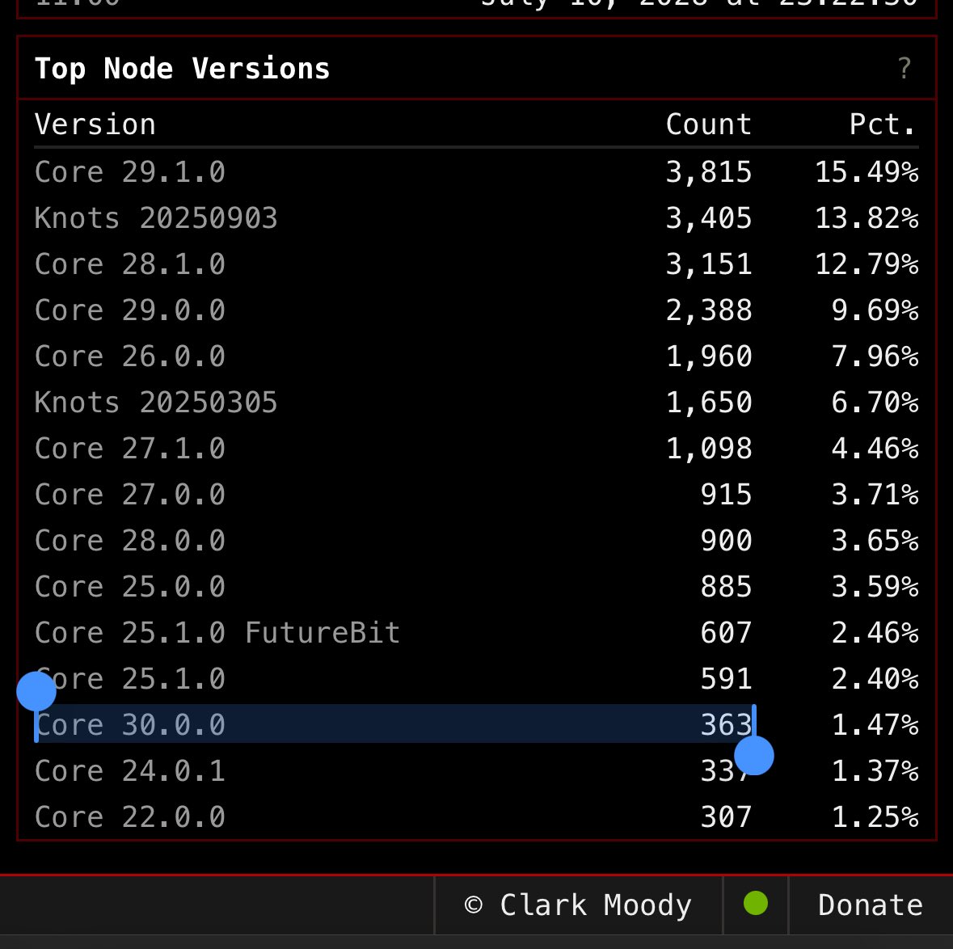Click the count value 1,650
Screen dimensions: 953x949
[x=709, y=403]
